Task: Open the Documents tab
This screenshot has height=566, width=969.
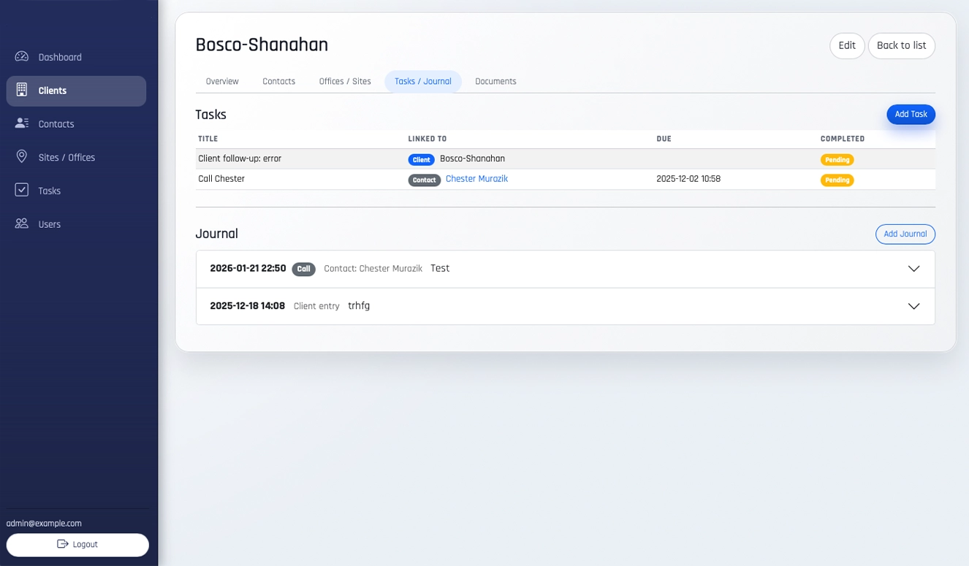Action: click(495, 82)
